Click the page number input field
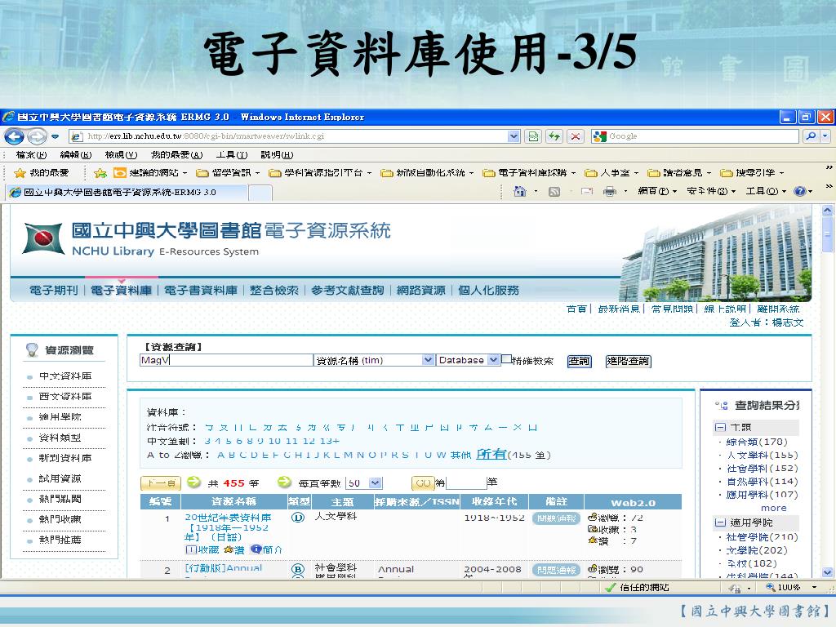This screenshot has width=836, height=627. tap(466, 483)
